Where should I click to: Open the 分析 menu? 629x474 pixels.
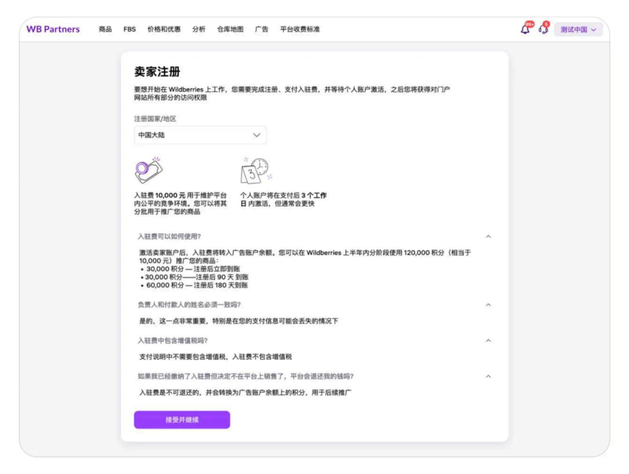point(199,29)
